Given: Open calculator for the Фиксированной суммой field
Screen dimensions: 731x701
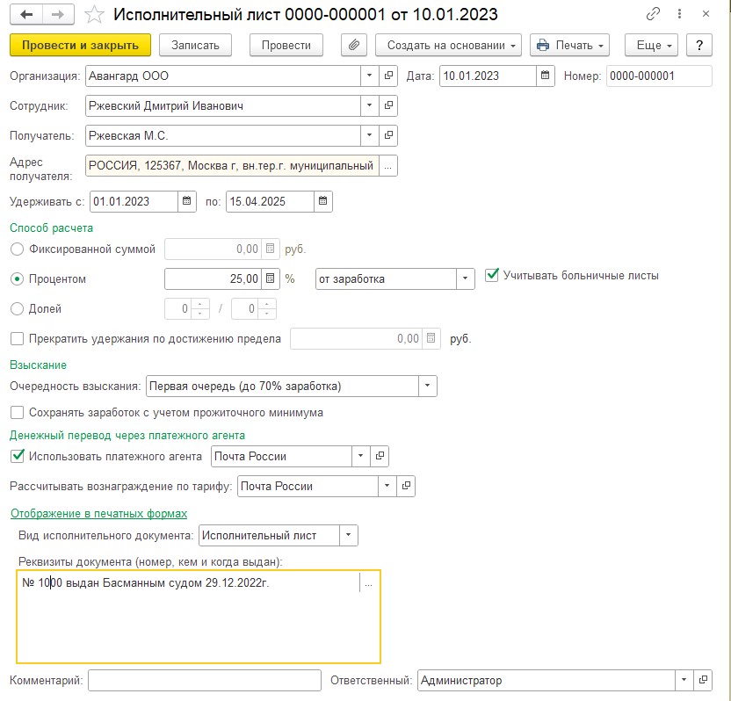Looking at the screenshot, I should (x=271, y=249).
